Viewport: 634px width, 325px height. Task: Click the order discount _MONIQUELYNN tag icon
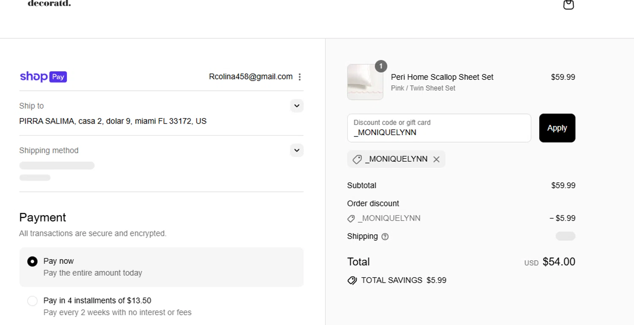(x=351, y=219)
